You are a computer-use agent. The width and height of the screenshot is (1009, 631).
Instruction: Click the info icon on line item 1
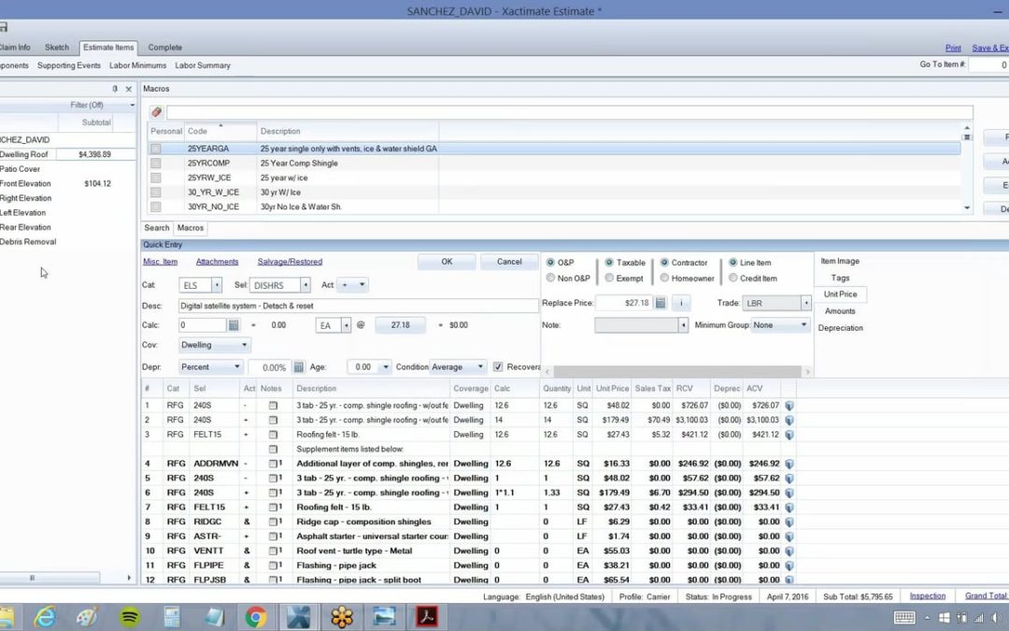(x=789, y=406)
